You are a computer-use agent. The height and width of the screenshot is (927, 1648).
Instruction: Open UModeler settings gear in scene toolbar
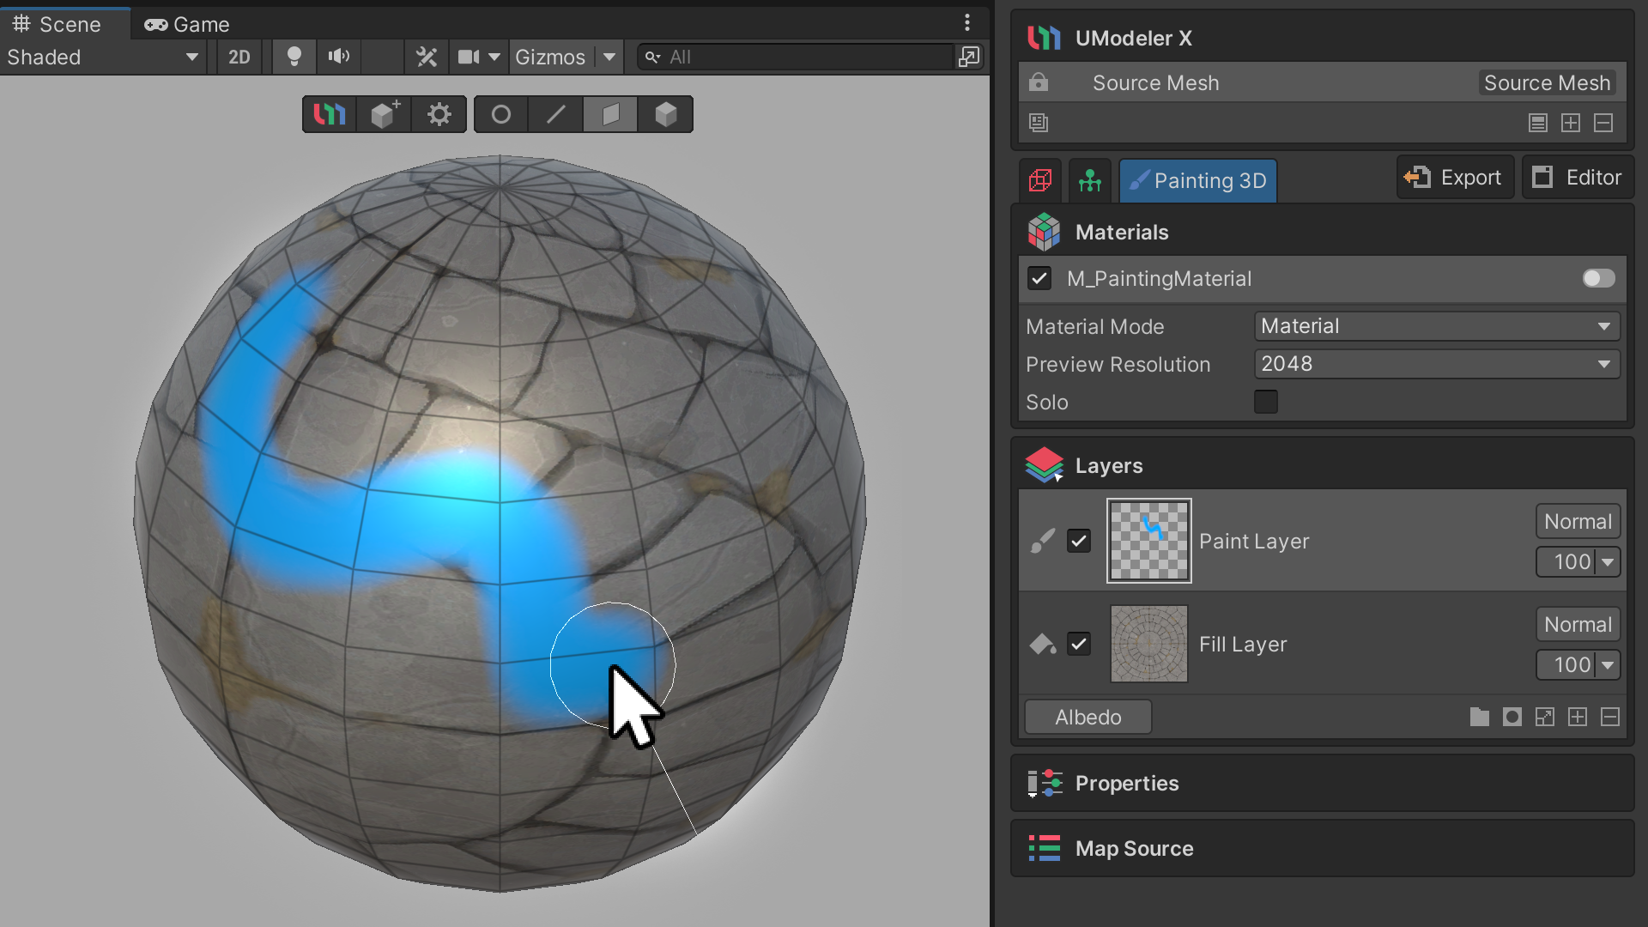pos(439,114)
